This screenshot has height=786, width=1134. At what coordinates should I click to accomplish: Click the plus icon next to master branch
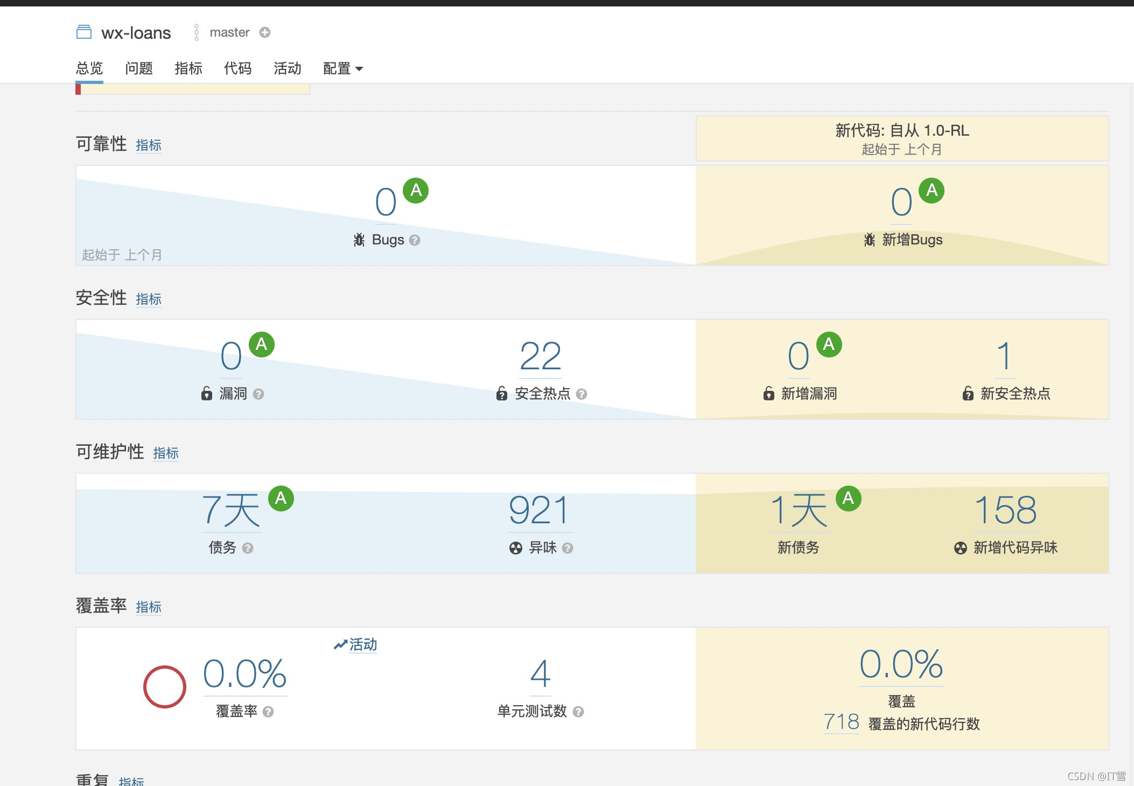click(x=264, y=32)
